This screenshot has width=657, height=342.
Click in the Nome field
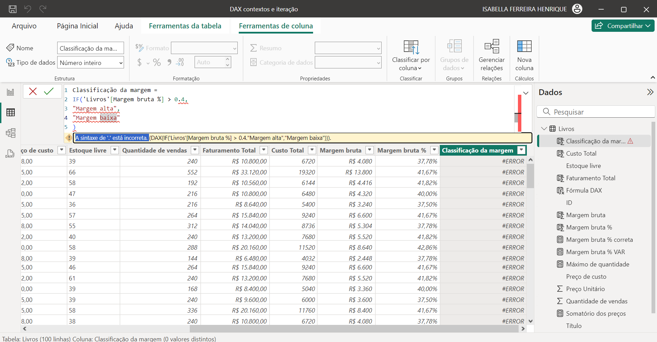(x=90, y=48)
